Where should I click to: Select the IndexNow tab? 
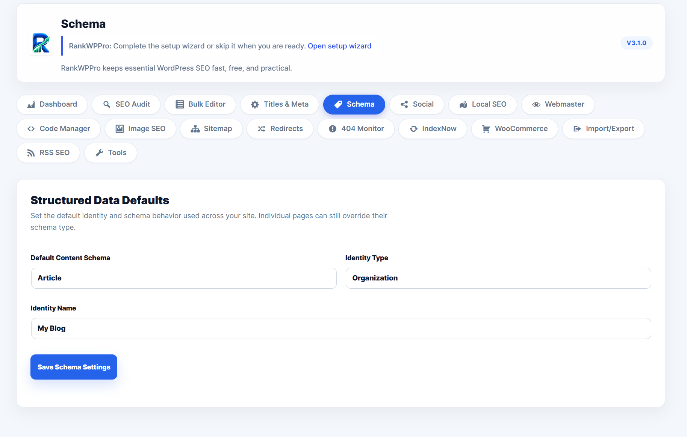[433, 129]
